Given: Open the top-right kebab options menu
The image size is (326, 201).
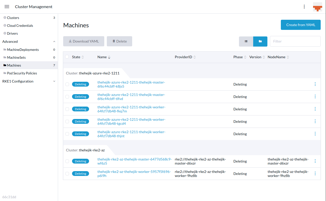Looking at the screenshot, I should (x=304, y=7).
